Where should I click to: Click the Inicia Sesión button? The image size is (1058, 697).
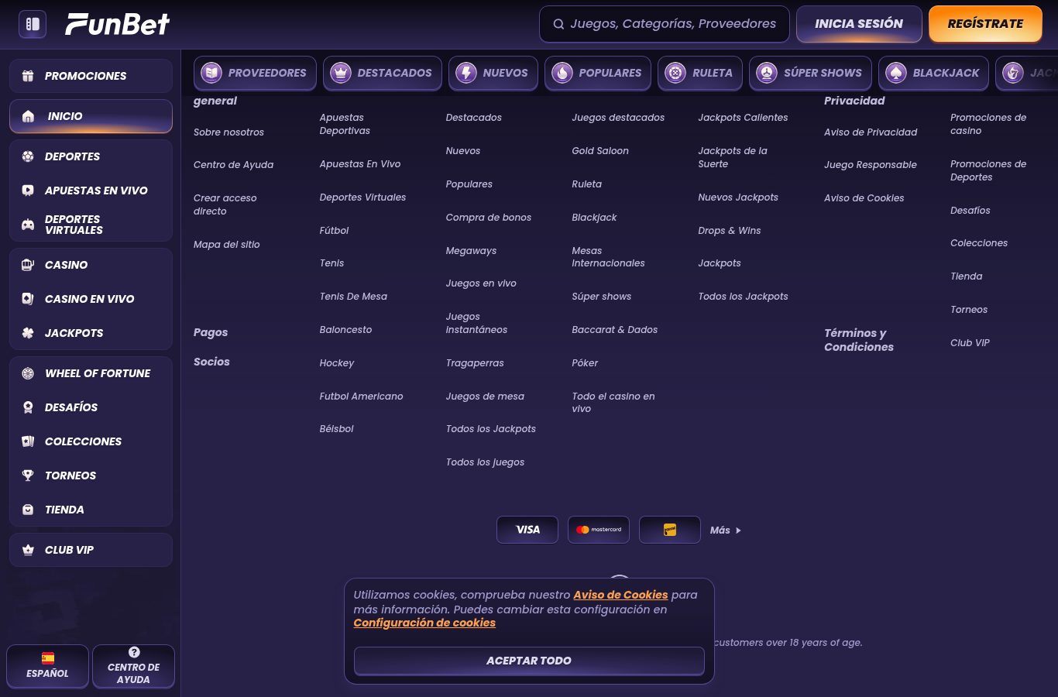coord(859,24)
